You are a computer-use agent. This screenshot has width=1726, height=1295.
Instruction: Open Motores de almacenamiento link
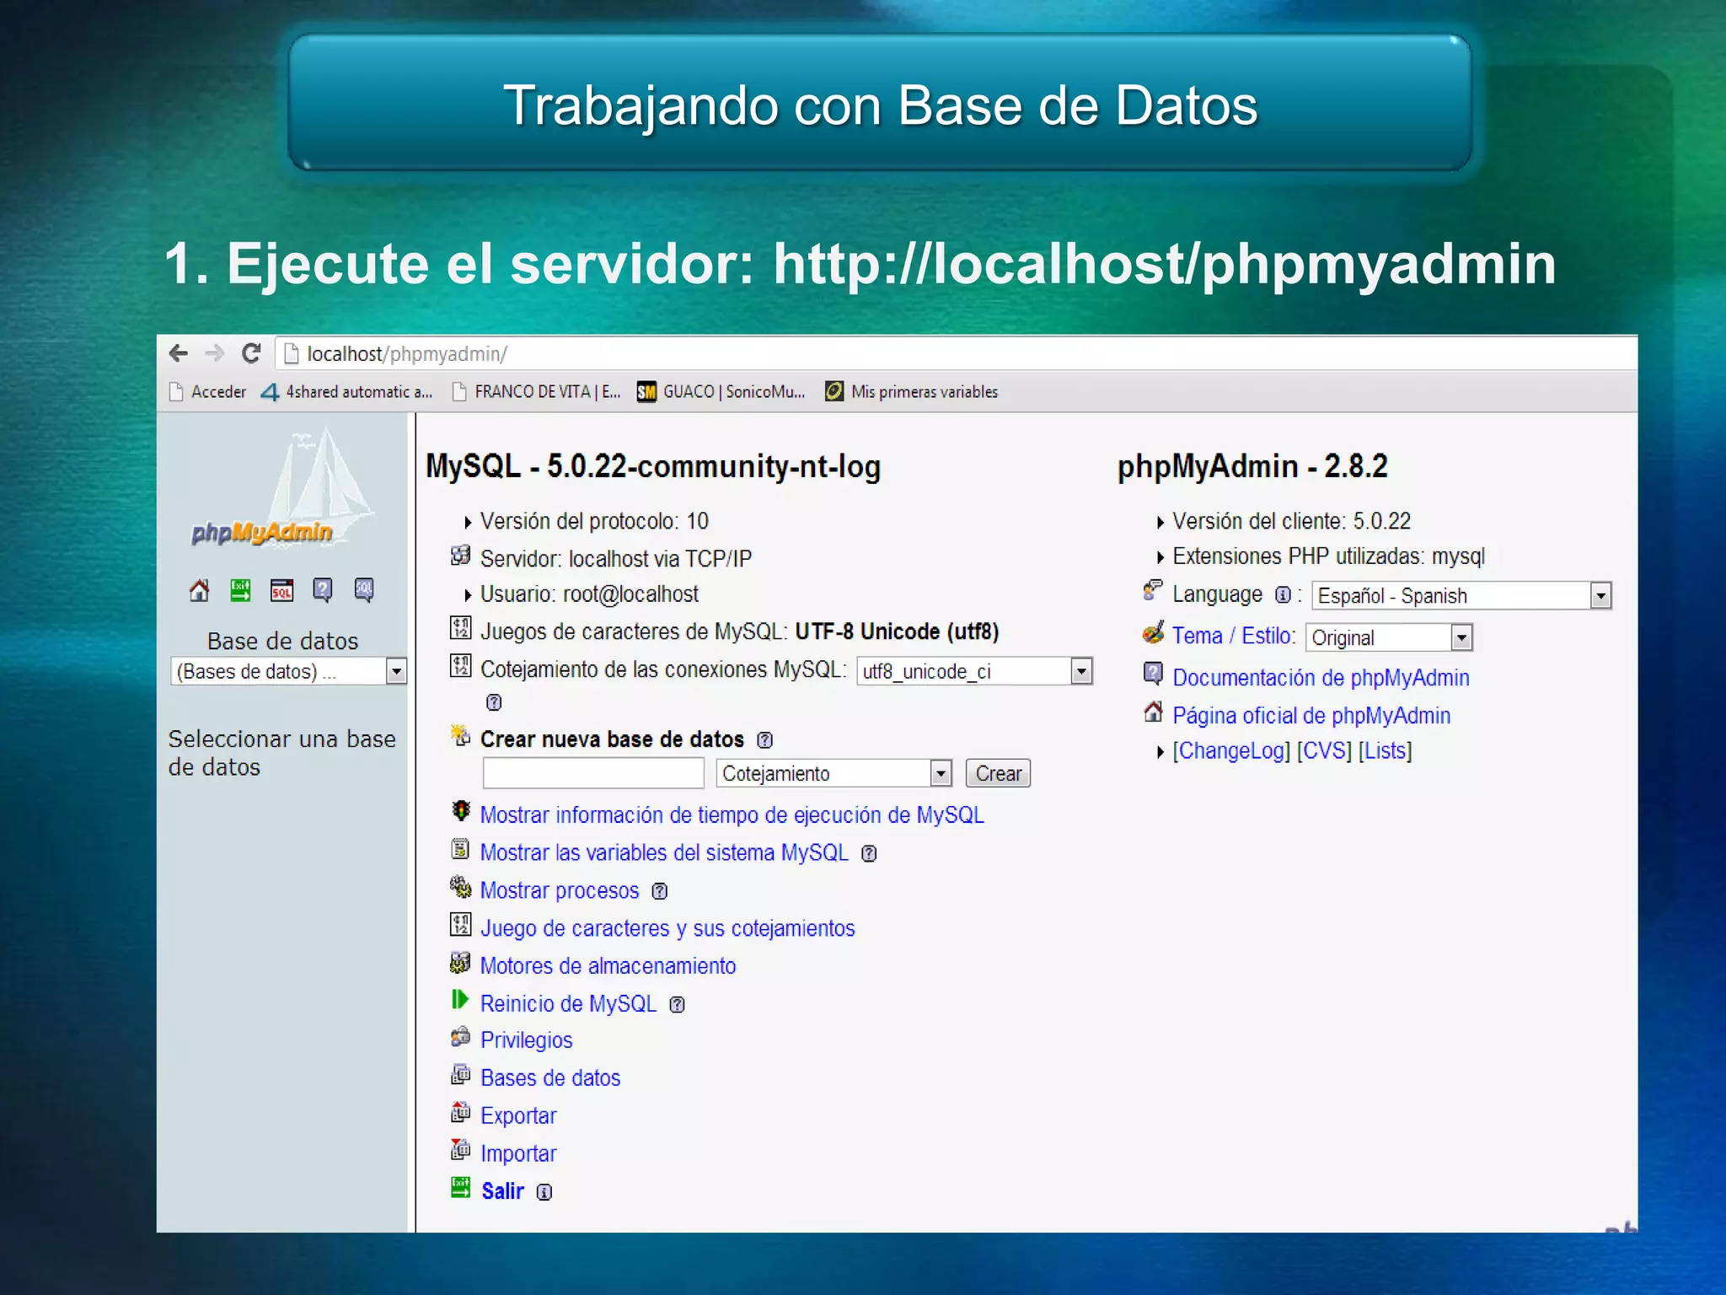[608, 966]
